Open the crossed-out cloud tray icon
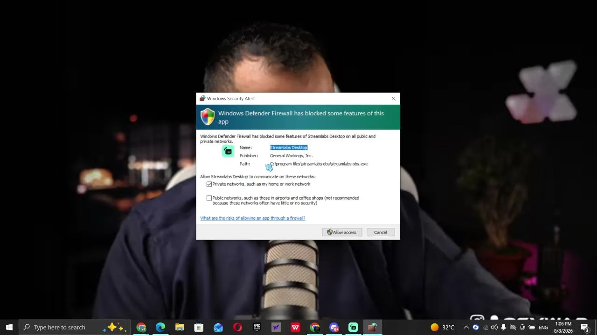 [x=513, y=327]
